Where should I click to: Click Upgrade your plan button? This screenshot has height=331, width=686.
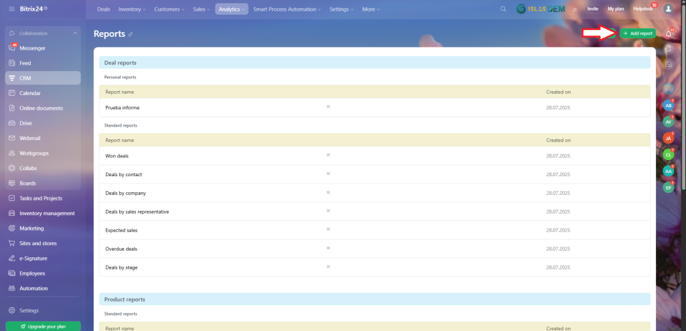tap(43, 326)
